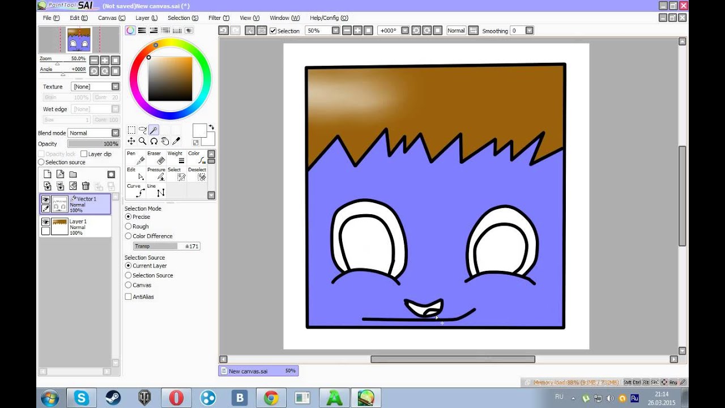The width and height of the screenshot is (725, 408).
Task: Choose the Line vector tool
Action: click(x=156, y=190)
